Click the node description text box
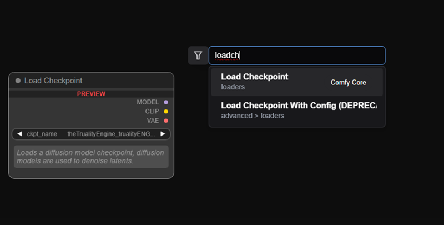This screenshot has width=444, height=225. pos(91,157)
